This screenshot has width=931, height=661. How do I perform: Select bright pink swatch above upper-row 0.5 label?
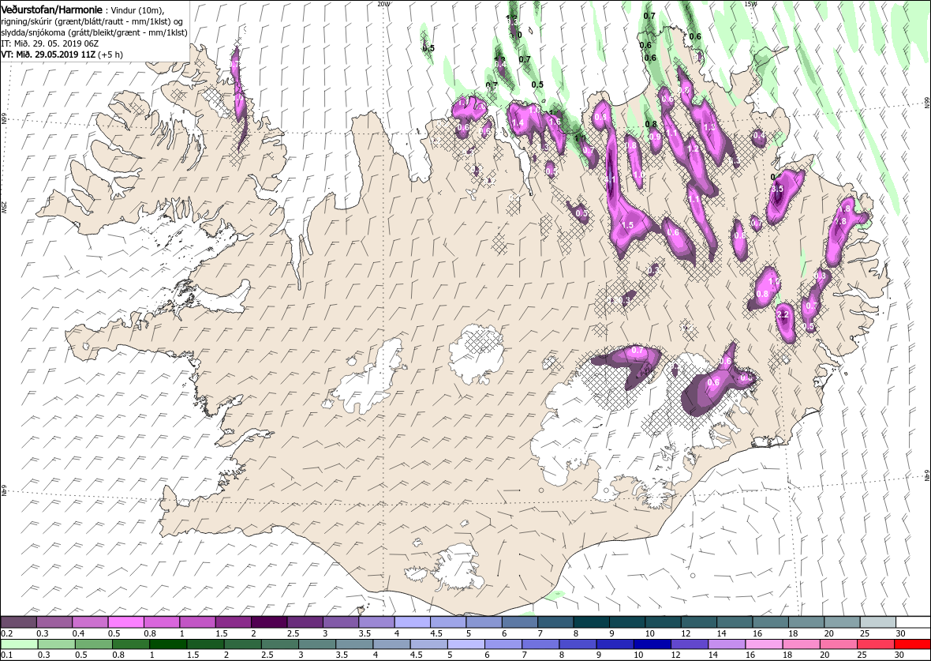click(126, 622)
